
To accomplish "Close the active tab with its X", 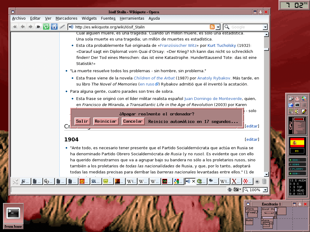I will [x=193, y=181].
